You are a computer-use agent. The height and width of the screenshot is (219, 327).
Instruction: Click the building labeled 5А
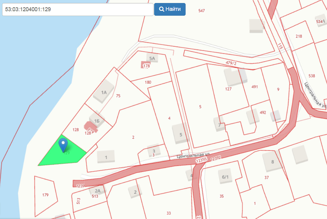pyautogui.click(x=152, y=58)
